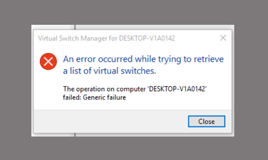Click the Virtual Switch Manager title text
268x160 pixels.
coord(107,38)
